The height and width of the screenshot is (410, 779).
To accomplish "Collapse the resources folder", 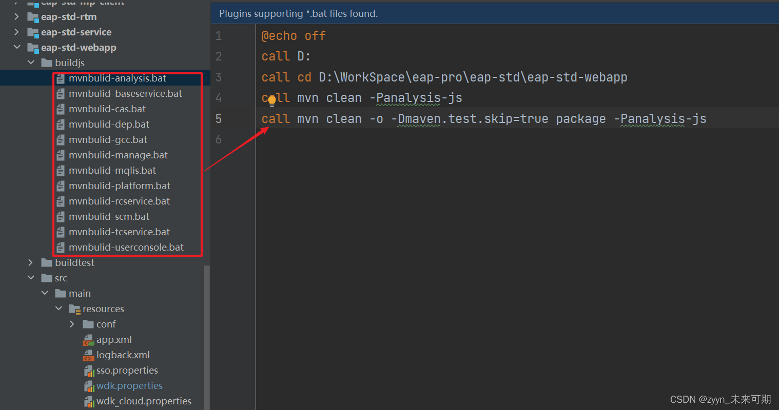I will [x=59, y=309].
